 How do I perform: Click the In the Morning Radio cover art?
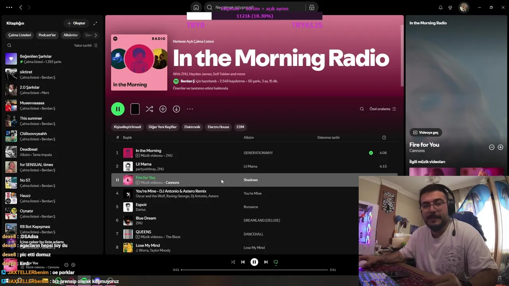139,62
